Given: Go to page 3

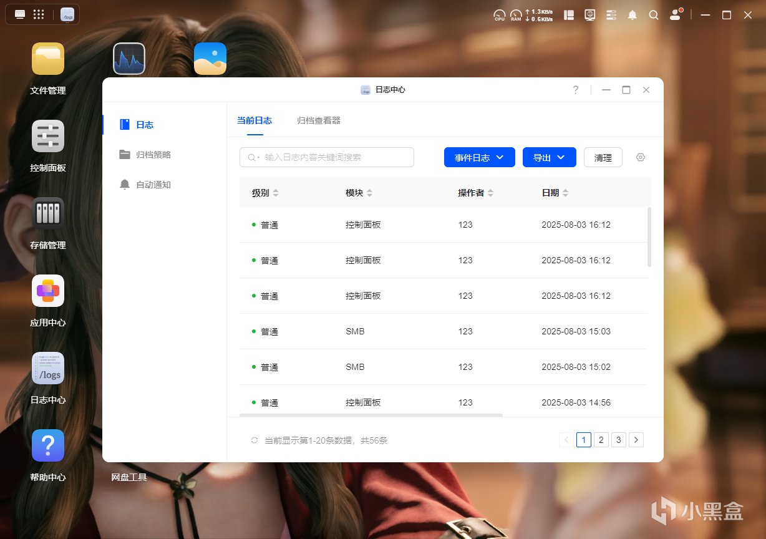Looking at the screenshot, I should (x=618, y=440).
